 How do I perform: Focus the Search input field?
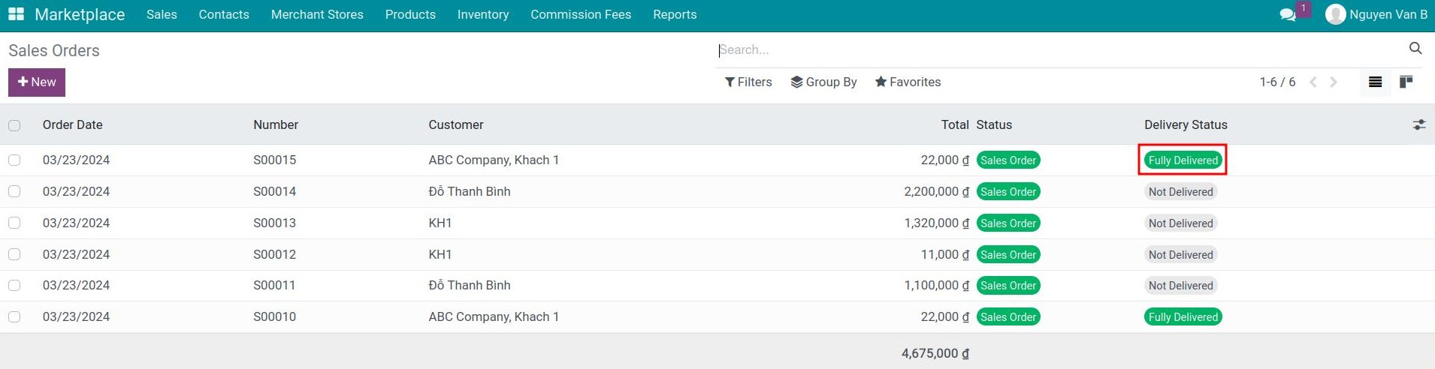[1059, 49]
